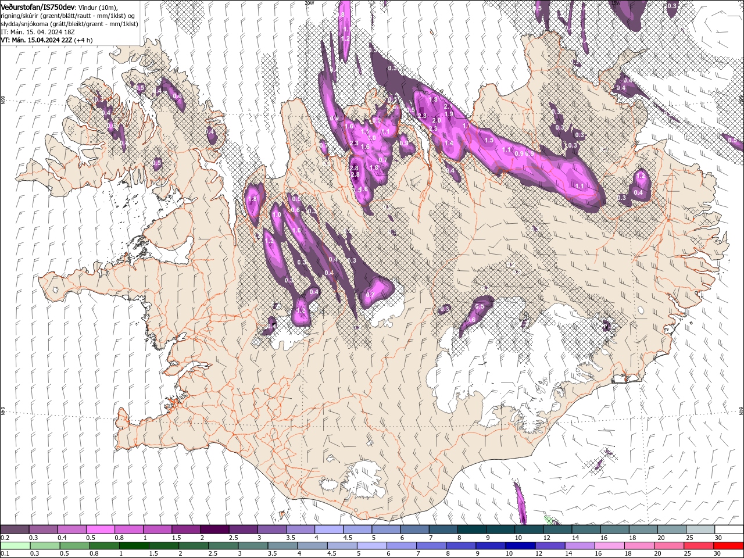This screenshot has height=558, width=744.
Task: Click the 0.1 value label under green scale
Action: [5, 554]
